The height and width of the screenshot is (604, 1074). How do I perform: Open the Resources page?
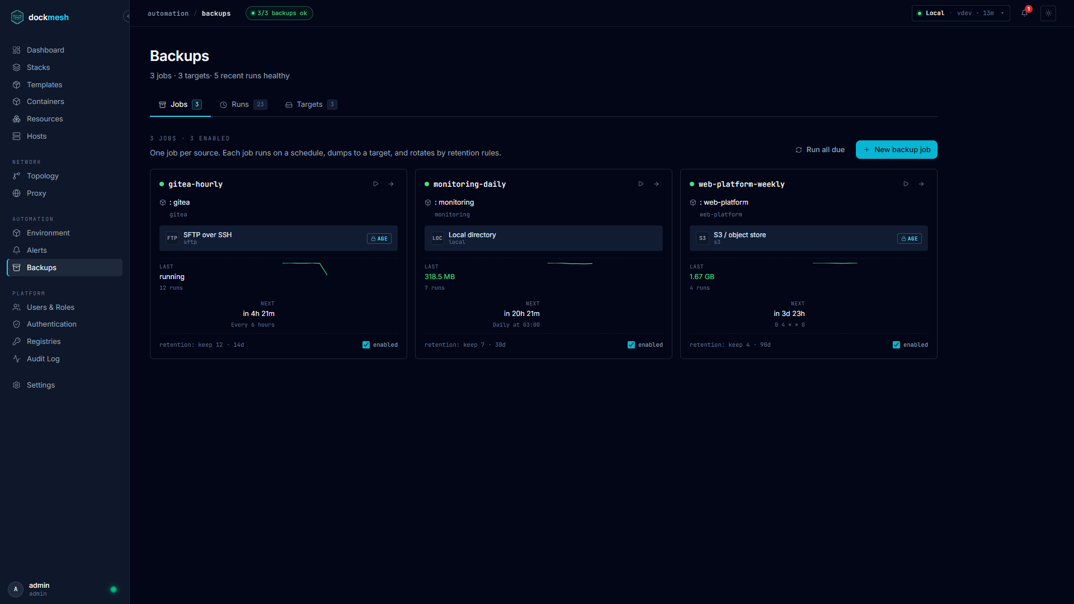pos(64,119)
